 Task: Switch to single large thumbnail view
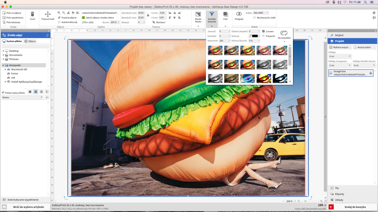click(30, 92)
